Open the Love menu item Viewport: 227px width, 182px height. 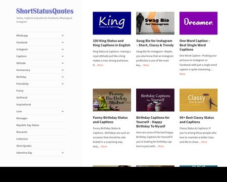point(19,111)
